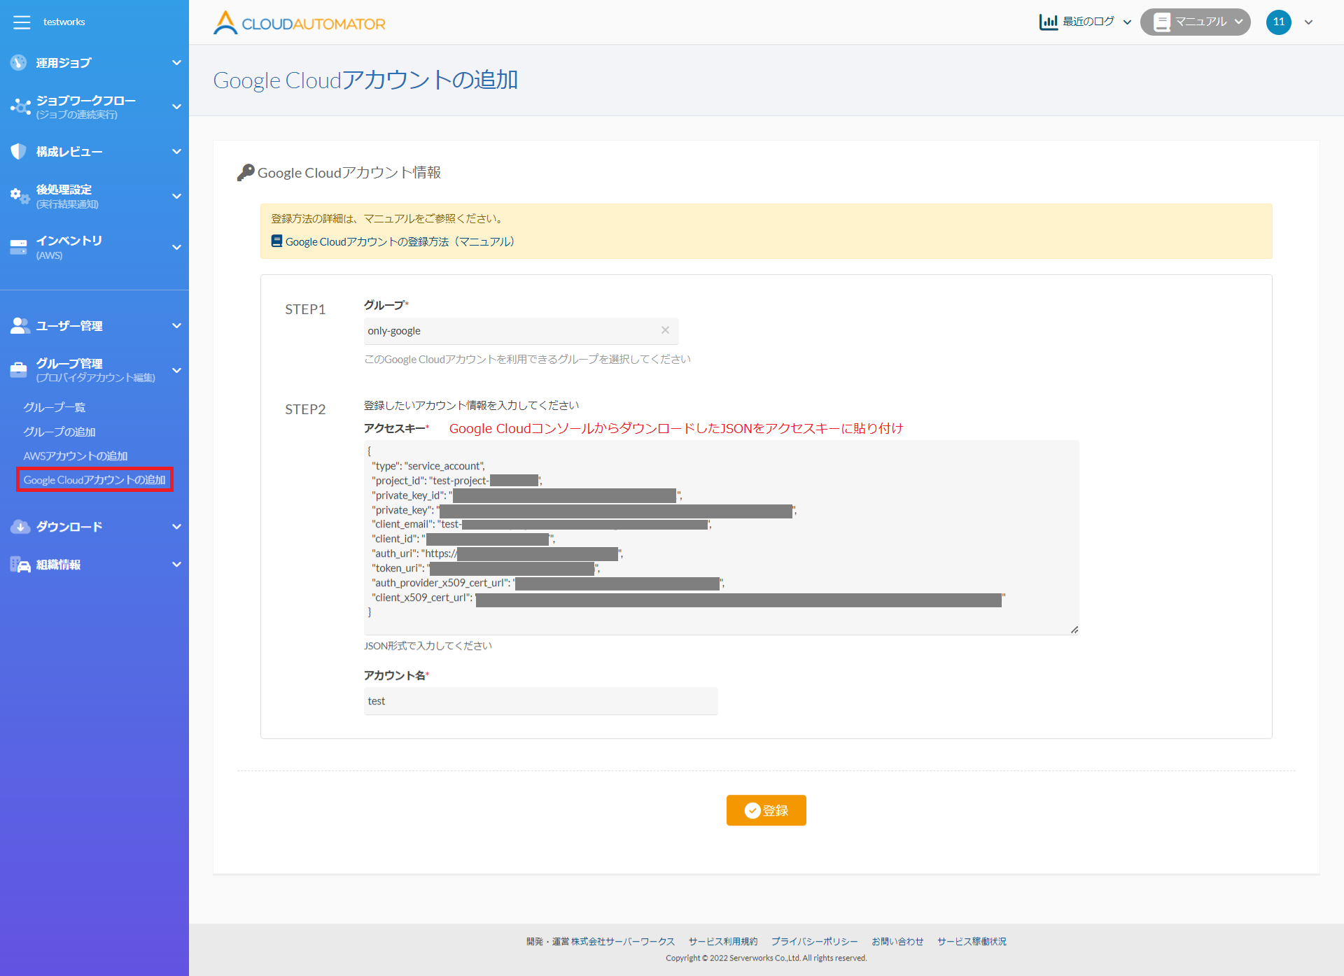1344x976 pixels.
Task: Click the 運用ジョブ sidebar icon
Action: tap(19, 62)
